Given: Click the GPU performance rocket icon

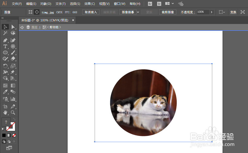Looking at the screenshot, I should (x=181, y=4).
